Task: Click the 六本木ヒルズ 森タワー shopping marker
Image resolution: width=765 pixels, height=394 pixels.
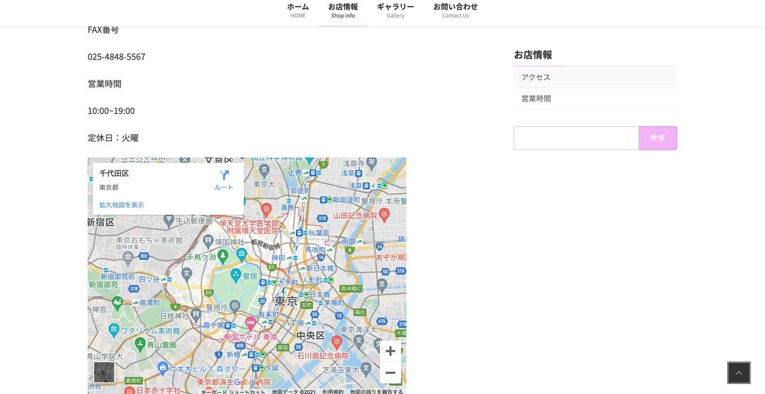Action: [x=162, y=368]
